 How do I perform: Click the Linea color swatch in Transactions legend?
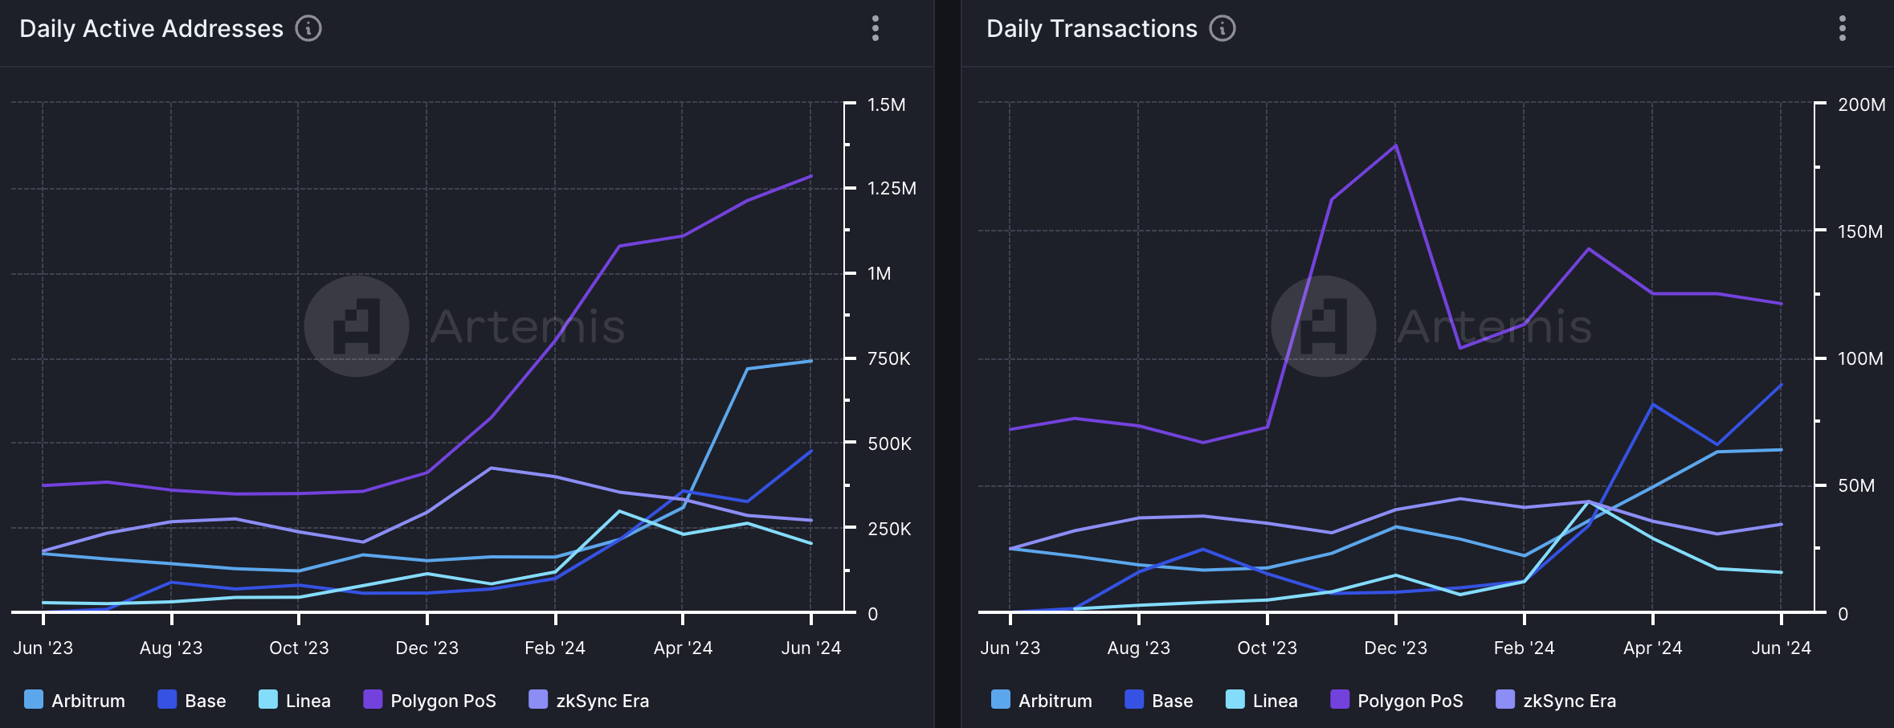1235,699
